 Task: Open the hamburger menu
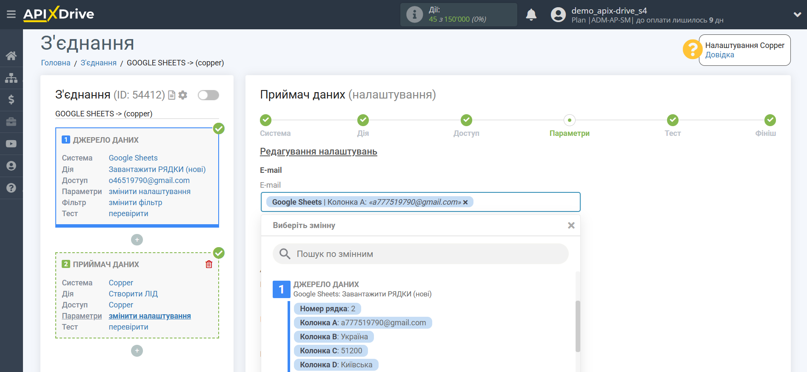(x=11, y=14)
